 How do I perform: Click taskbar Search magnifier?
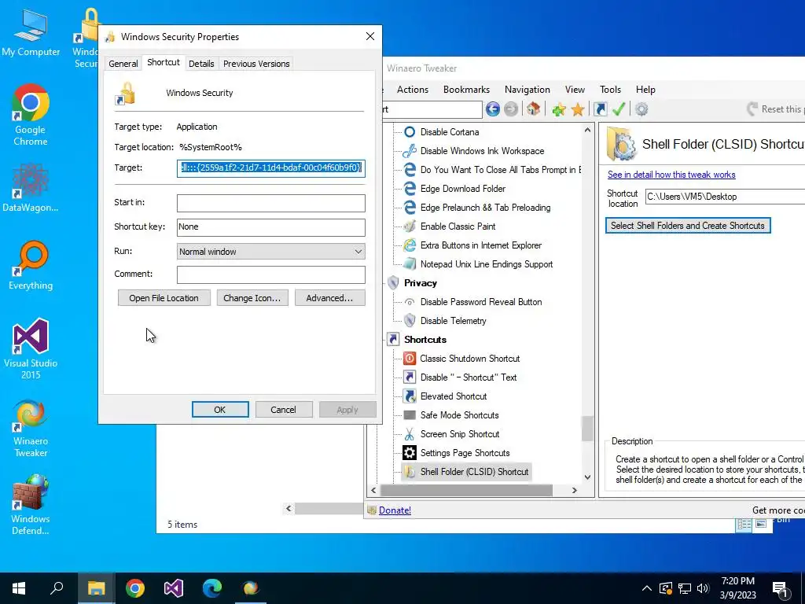click(x=57, y=588)
